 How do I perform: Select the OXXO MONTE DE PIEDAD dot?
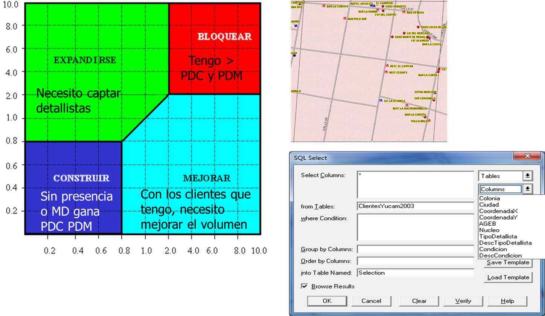[x=393, y=37]
